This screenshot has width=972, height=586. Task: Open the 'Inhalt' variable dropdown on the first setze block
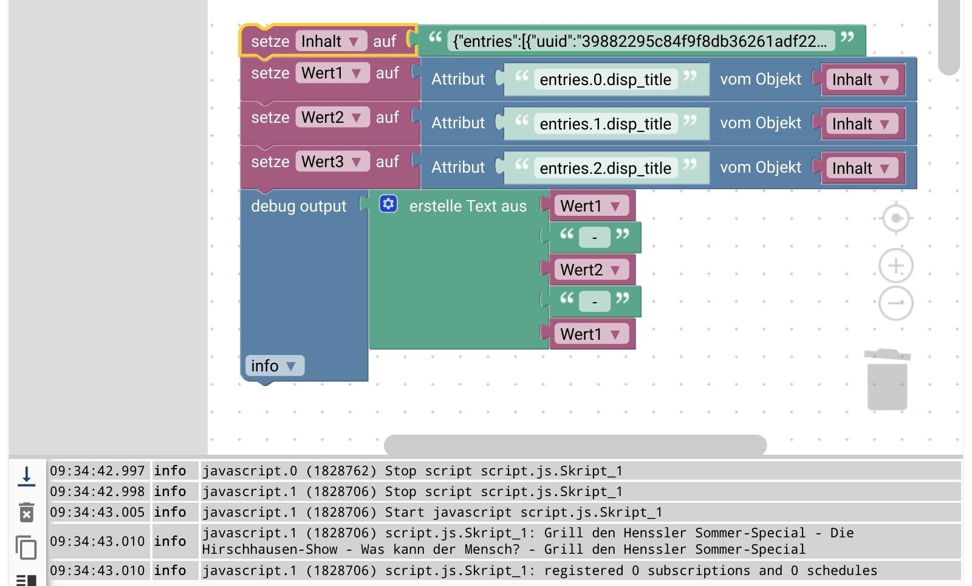click(331, 41)
